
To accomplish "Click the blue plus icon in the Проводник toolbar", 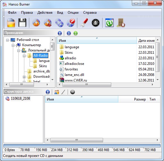I will pyautogui.click(x=69, y=33).
